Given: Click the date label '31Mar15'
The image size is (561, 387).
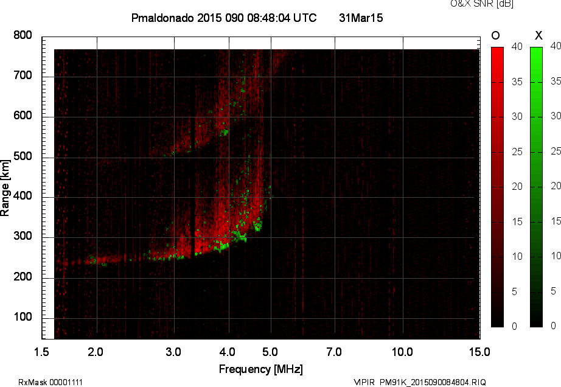Looking at the screenshot, I should coord(361,18).
